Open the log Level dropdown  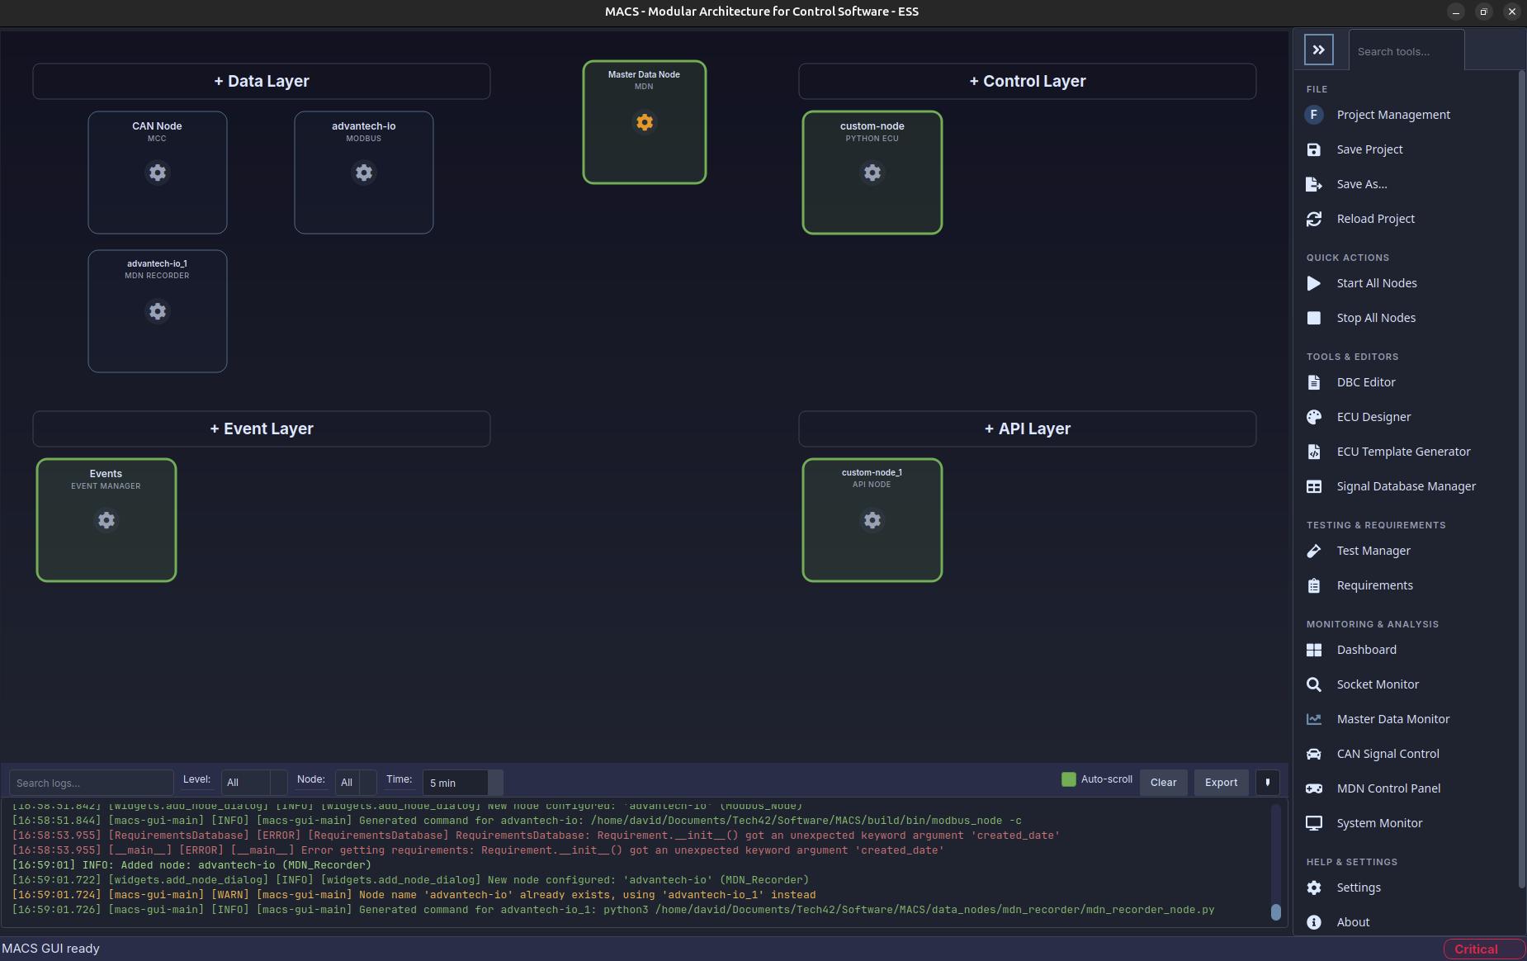coord(253,782)
